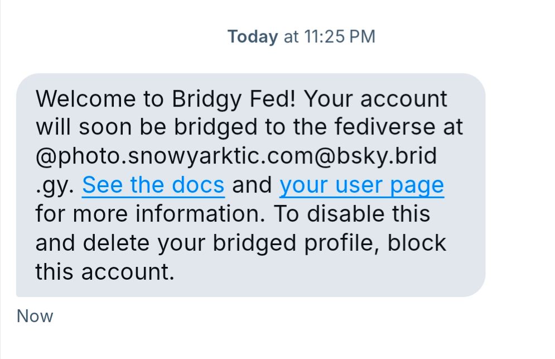Click the "Today at 11:25 PM" timestamp
The width and height of the screenshot is (555, 359).
301,37
